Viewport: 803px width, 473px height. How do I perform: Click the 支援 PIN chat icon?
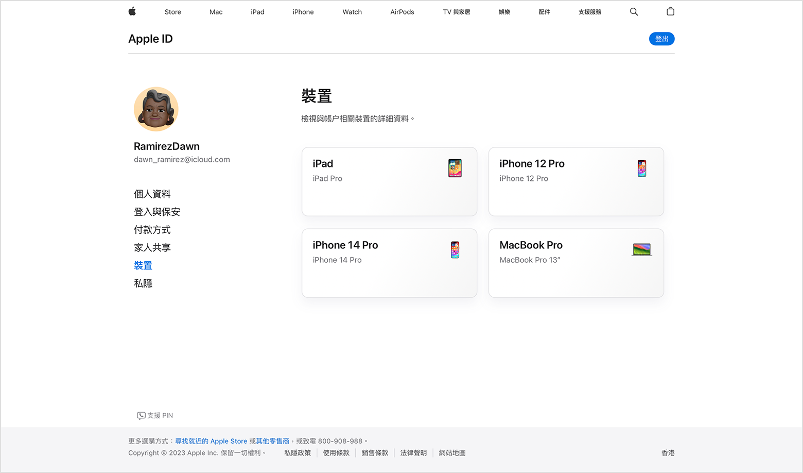point(141,416)
